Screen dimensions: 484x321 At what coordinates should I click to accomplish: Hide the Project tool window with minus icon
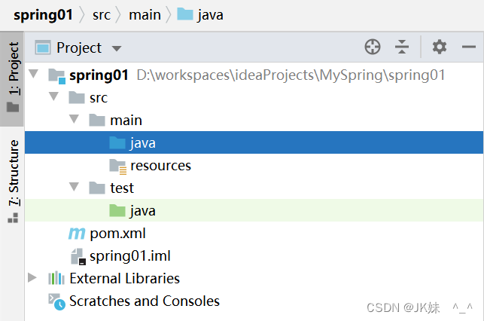468,47
